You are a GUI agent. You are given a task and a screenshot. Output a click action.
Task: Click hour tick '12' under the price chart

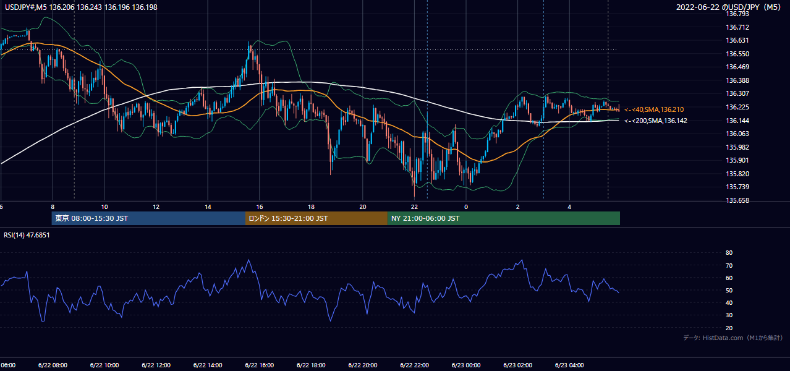pos(156,207)
